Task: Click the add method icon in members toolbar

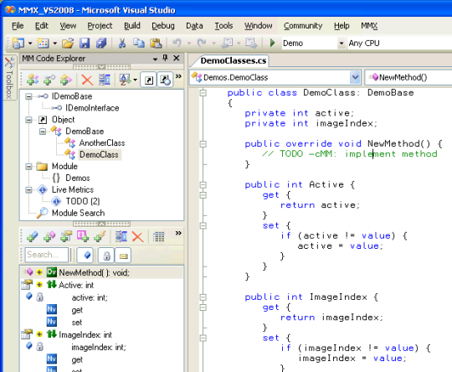Action: pos(49,236)
